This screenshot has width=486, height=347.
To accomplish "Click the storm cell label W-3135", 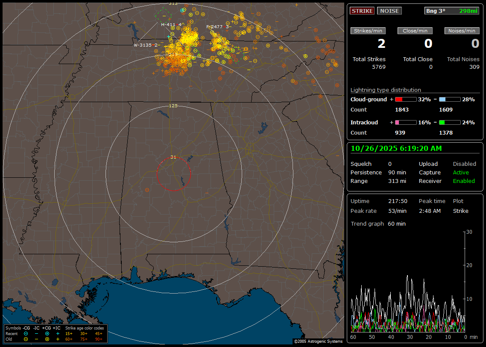I will [143, 45].
